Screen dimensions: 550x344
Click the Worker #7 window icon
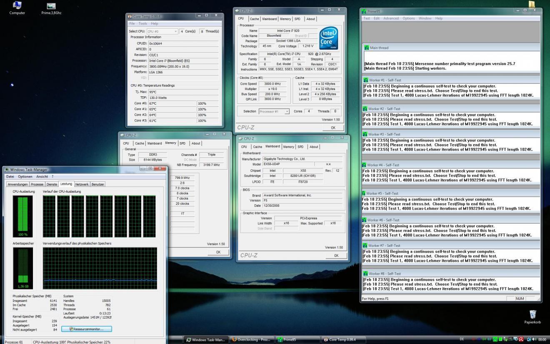coord(366,246)
